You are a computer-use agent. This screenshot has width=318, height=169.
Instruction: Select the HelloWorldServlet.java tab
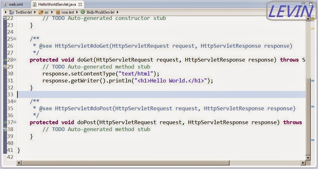click(57, 4)
